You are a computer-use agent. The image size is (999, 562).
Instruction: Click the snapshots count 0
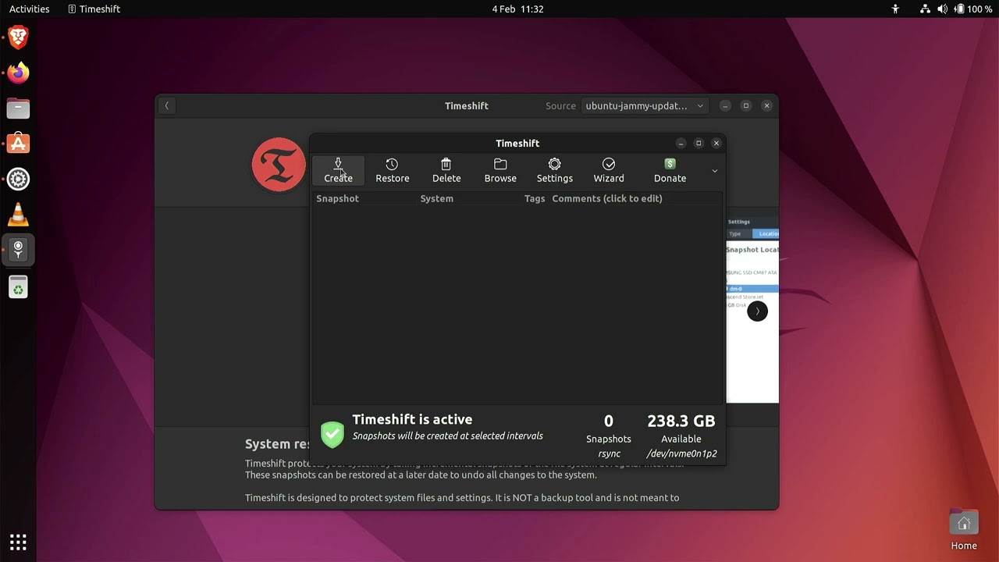click(609, 421)
